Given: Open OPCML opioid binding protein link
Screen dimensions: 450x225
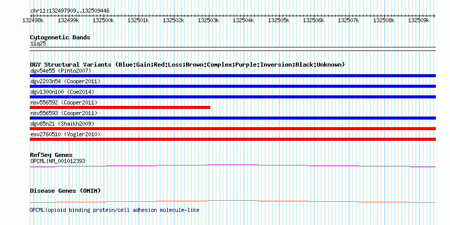Looking at the screenshot, I should [114, 210].
